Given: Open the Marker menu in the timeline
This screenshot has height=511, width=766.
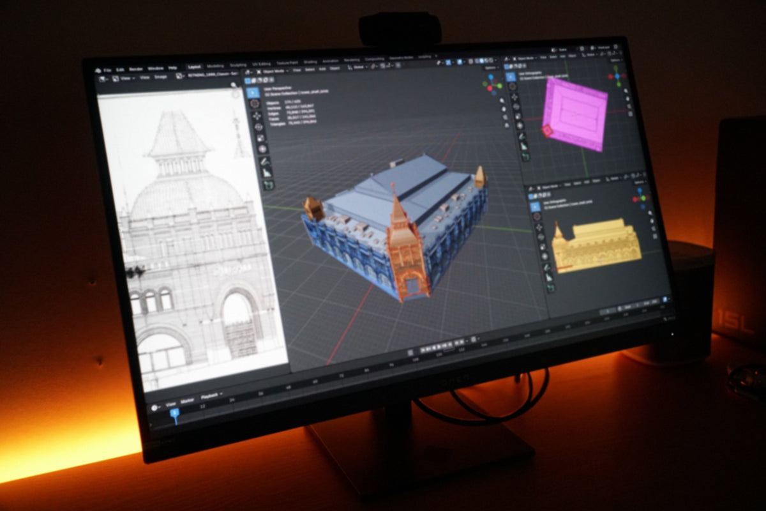Looking at the screenshot, I should pos(188,400).
